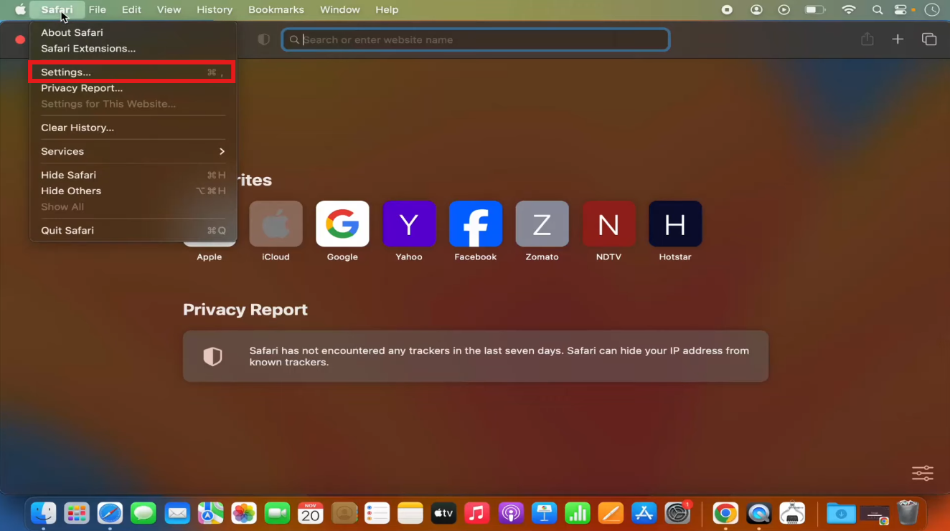
Task: Expand the Services submenu
Action: [x=132, y=151]
